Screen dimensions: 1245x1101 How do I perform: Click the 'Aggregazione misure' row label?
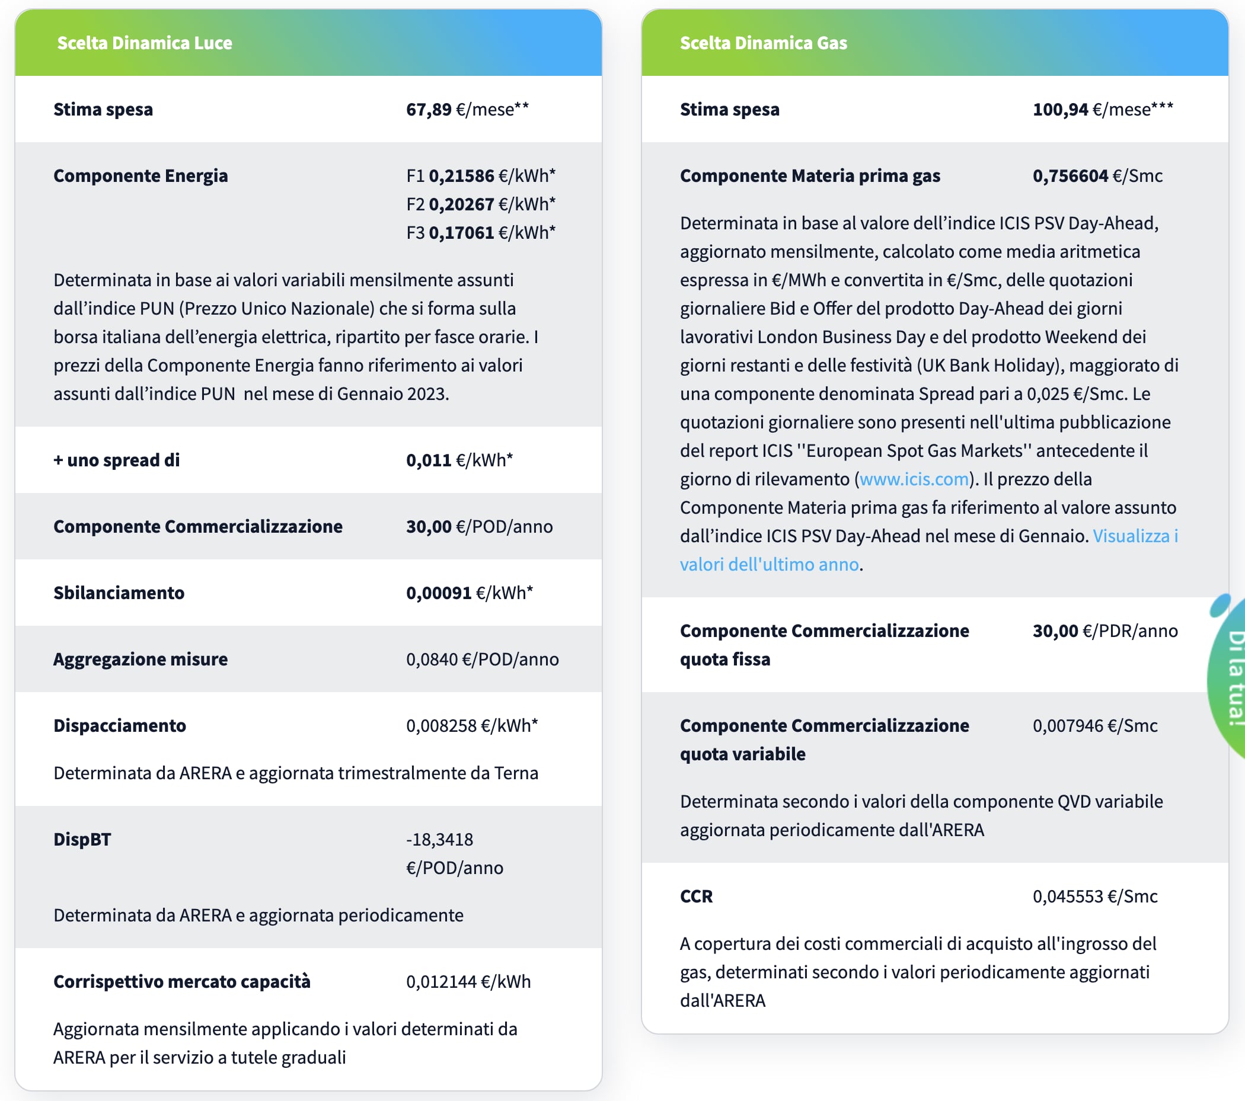coord(140,660)
